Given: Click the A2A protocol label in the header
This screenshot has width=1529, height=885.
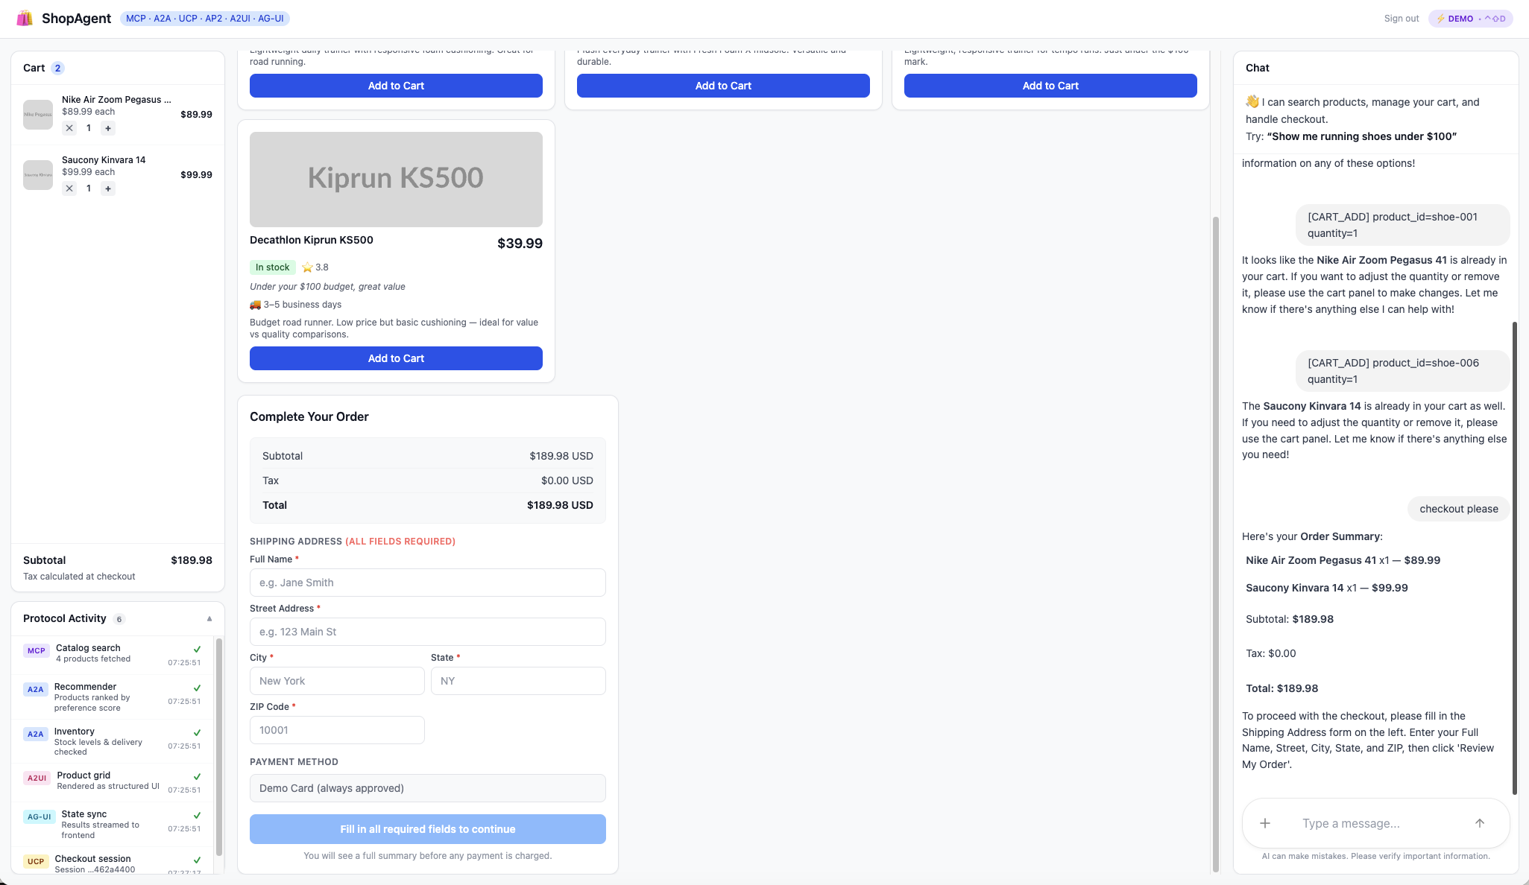Looking at the screenshot, I should pos(161,18).
